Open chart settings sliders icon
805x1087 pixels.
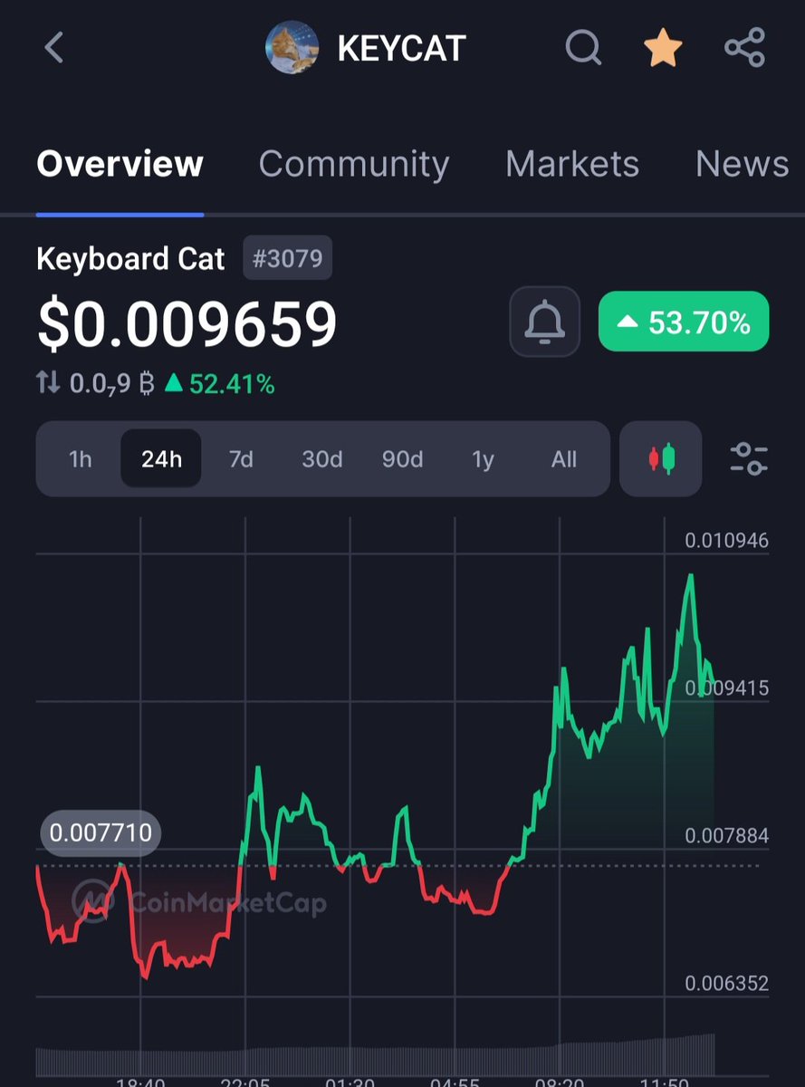tap(749, 458)
